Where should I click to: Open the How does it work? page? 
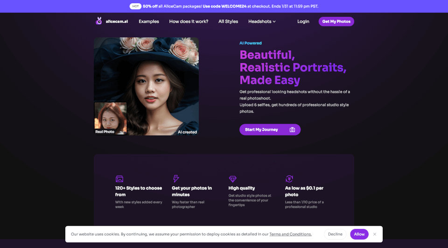click(189, 21)
